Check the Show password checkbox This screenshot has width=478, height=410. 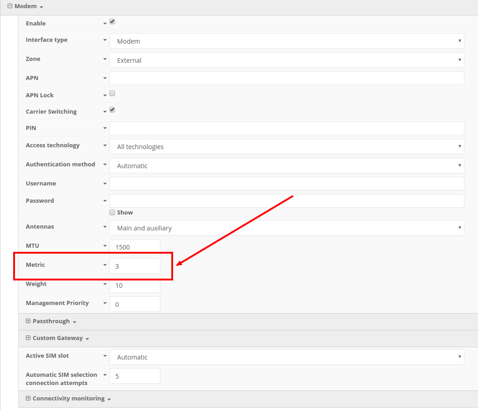pyautogui.click(x=112, y=212)
